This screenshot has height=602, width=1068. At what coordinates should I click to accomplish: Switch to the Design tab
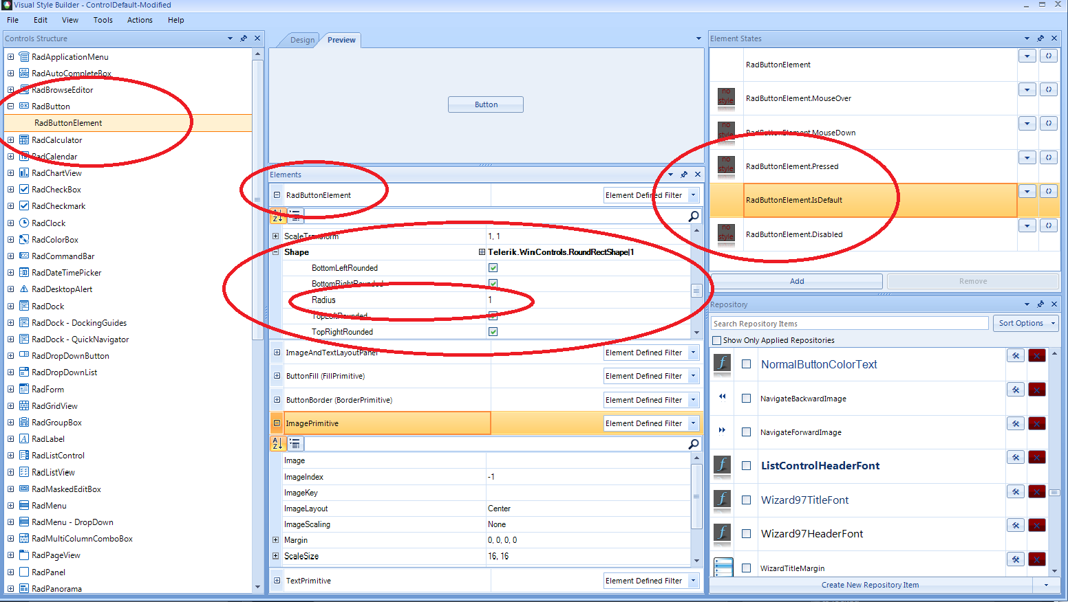[302, 40]
